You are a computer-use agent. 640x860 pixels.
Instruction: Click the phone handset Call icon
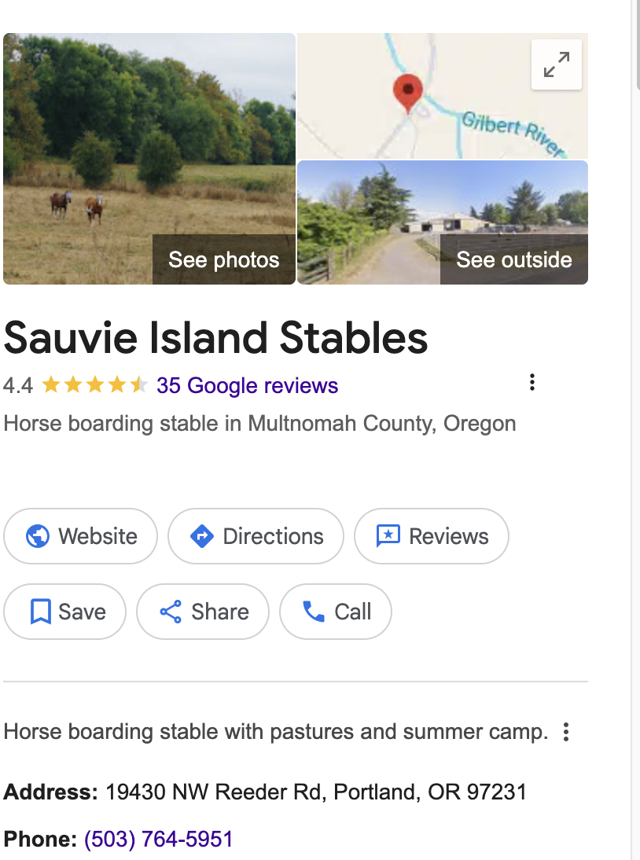click(314, 612)
